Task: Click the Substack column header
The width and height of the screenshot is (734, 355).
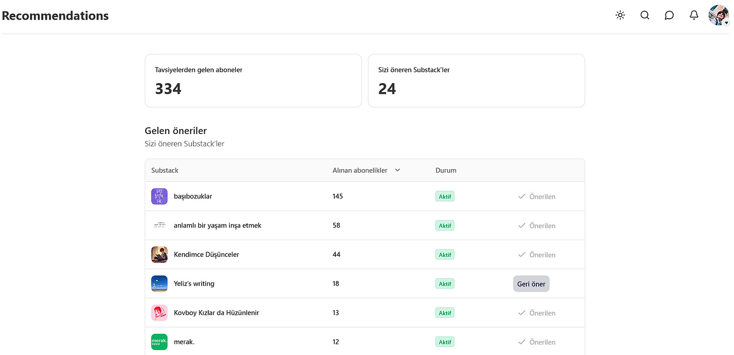Action: (165, 170)
